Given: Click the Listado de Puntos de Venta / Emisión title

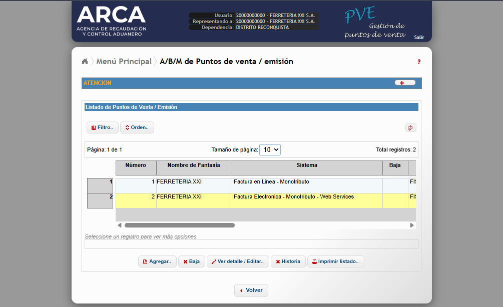Looking at the screenshot, I should click(131, 107).
